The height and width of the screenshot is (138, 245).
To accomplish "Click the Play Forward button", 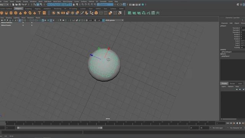I will point(240,123).
